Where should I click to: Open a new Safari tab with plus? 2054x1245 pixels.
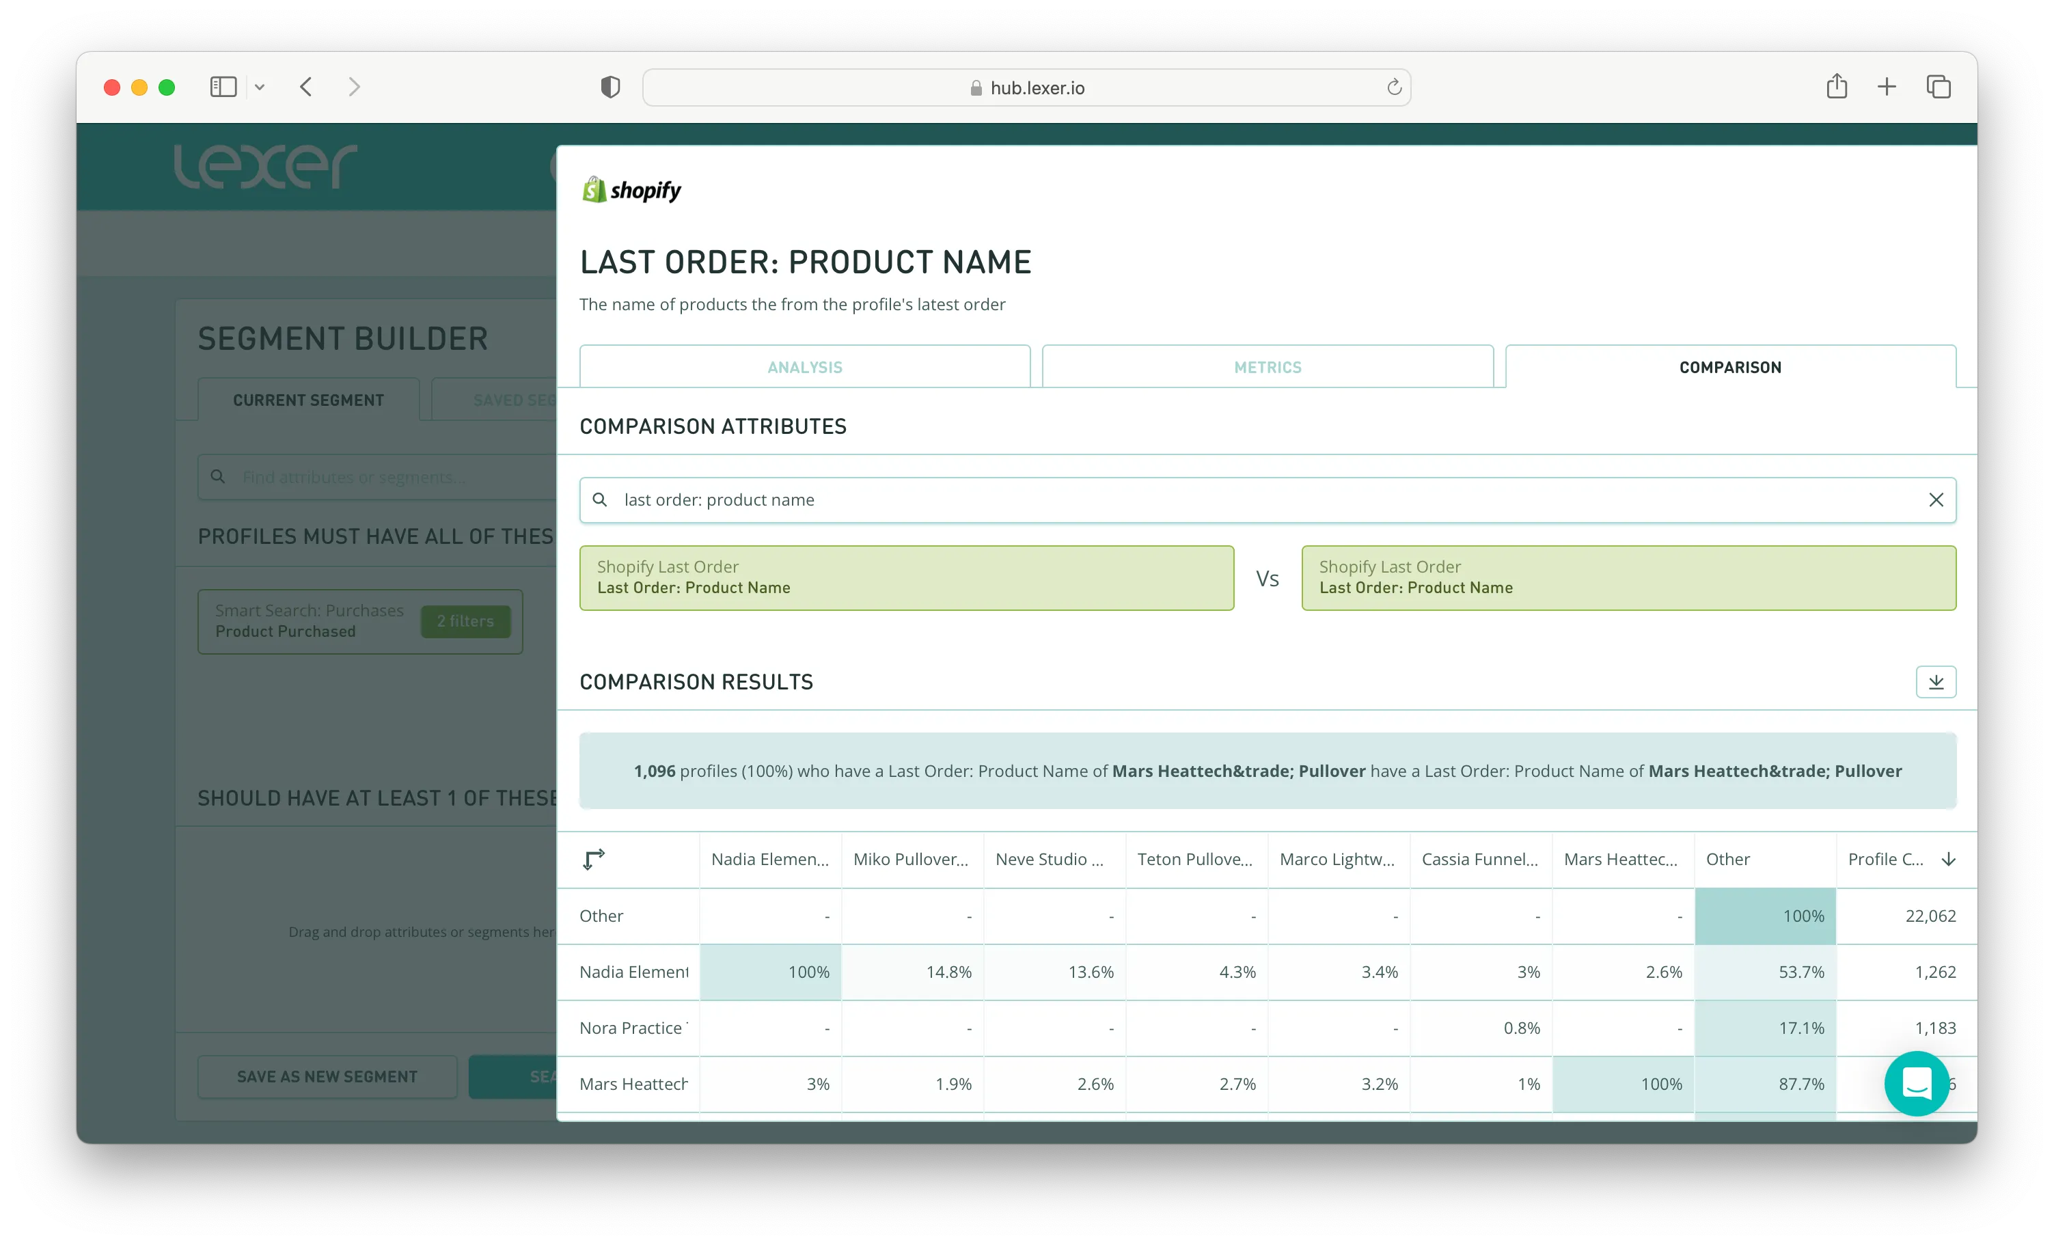pos(1887,87)
